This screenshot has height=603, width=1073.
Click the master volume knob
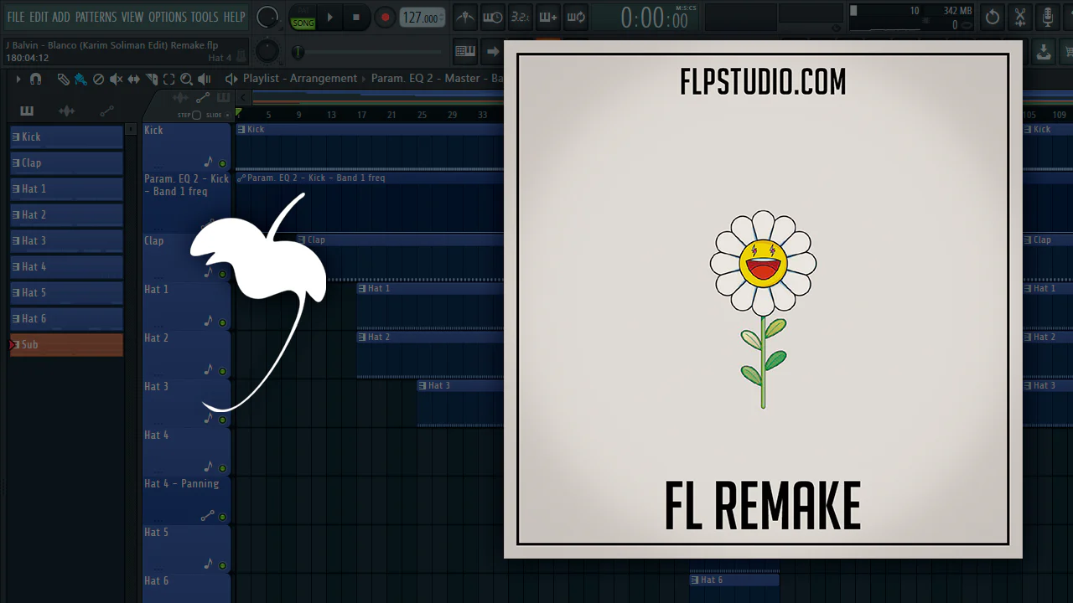pos(267,17)
